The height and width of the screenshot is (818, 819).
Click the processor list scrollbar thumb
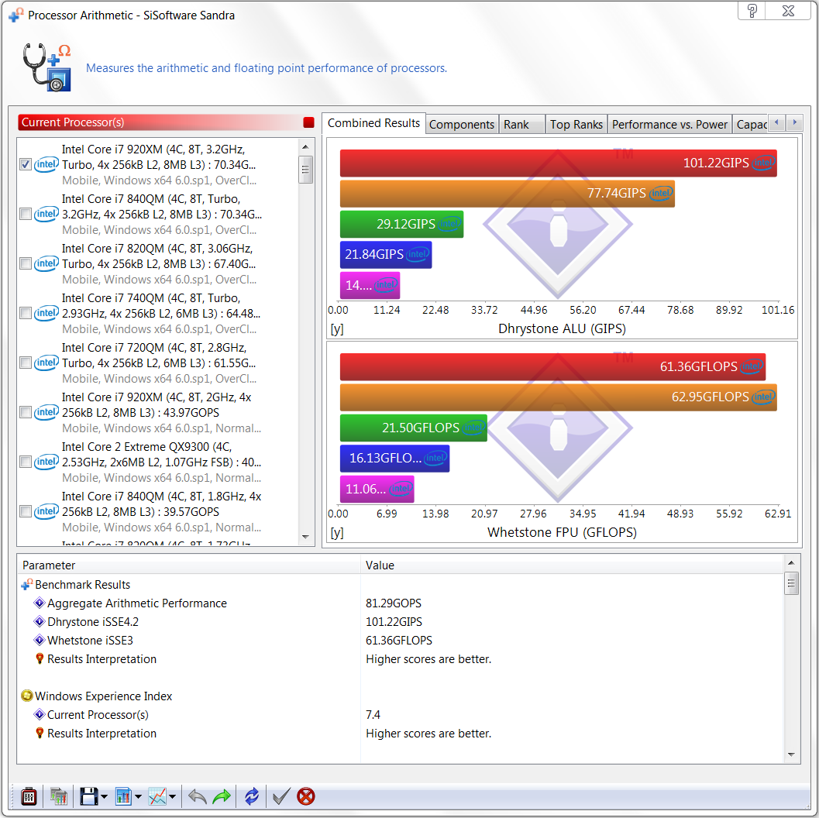305,170
